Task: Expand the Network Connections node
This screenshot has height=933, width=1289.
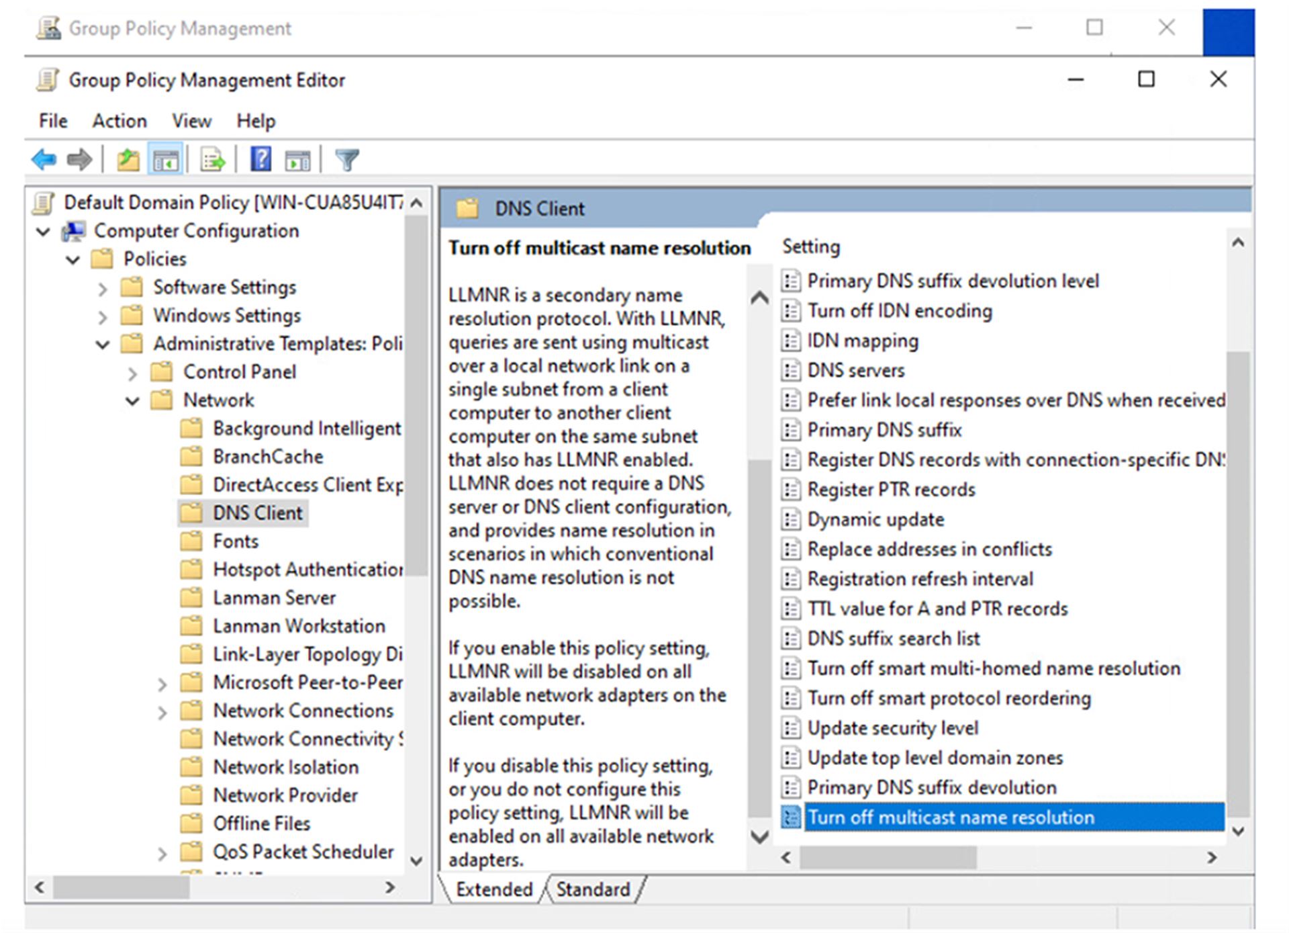Action: [x=162, y=712]
